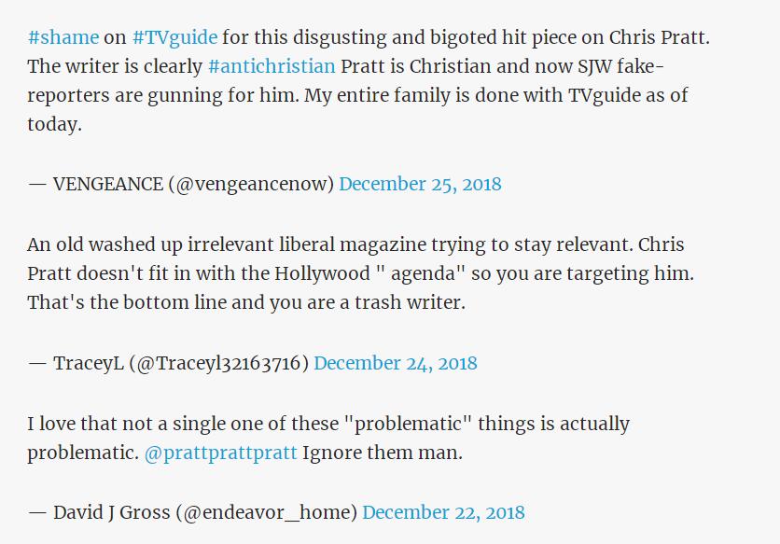Click the VENGEANCE author name
Screen dimensions: 780x544
(107, 185)
